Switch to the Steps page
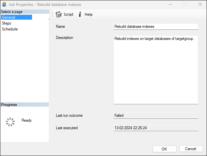This screenshot has width=207, height=156. (x=7, y=23)
